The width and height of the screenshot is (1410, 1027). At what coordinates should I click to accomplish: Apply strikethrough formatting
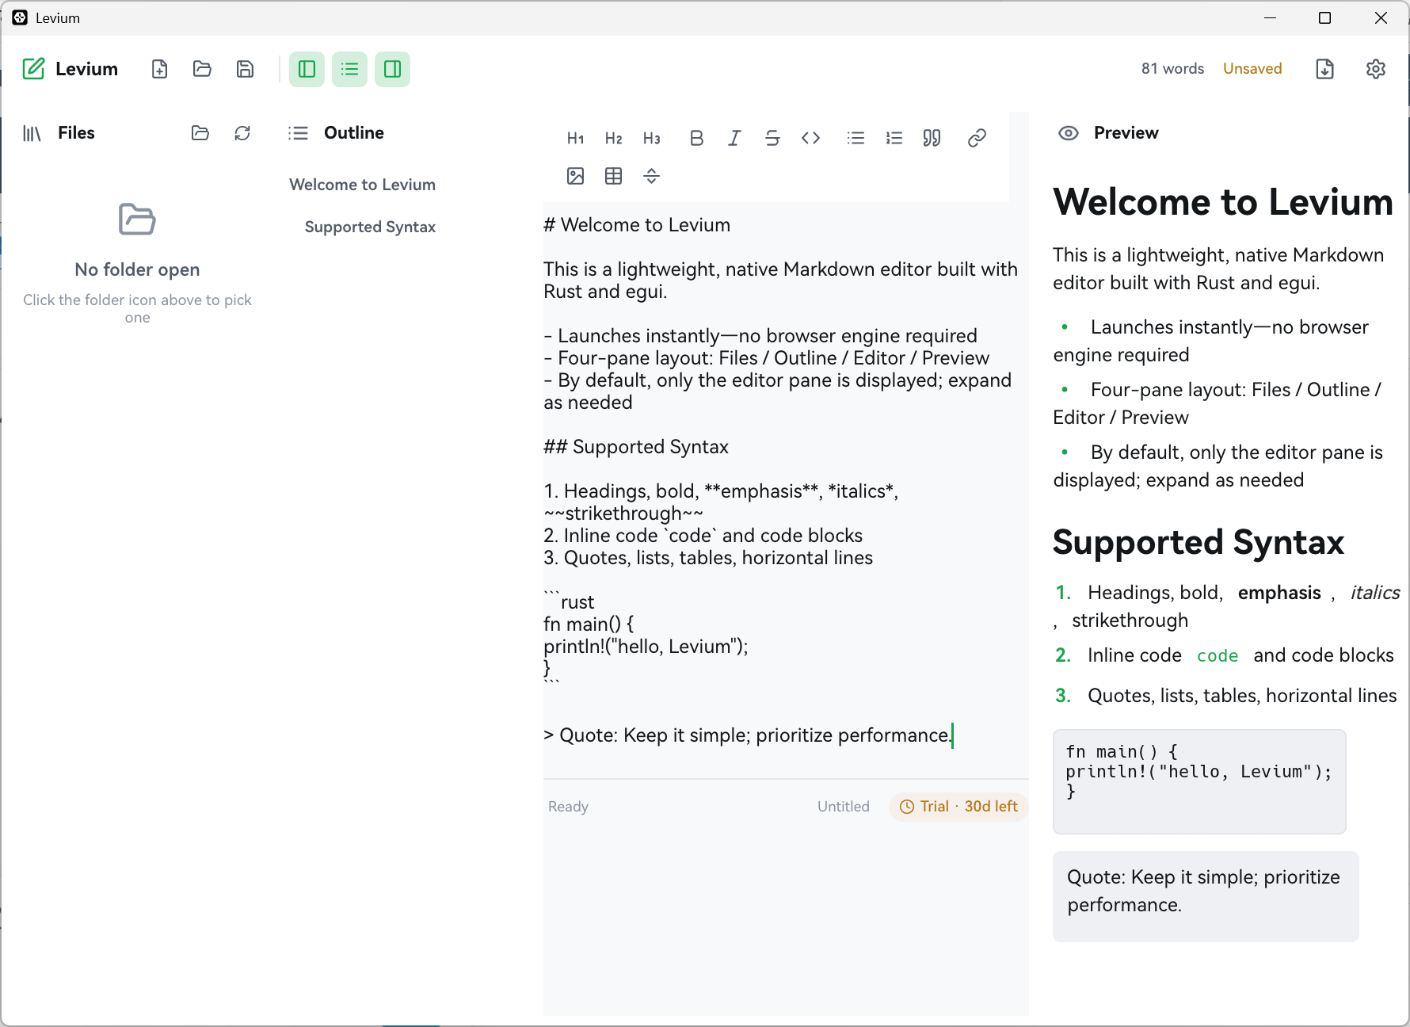click(x=772, y=139)
